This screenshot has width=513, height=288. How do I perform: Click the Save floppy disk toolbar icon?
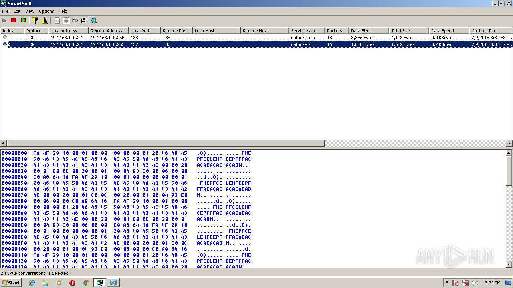pos(66,20)
